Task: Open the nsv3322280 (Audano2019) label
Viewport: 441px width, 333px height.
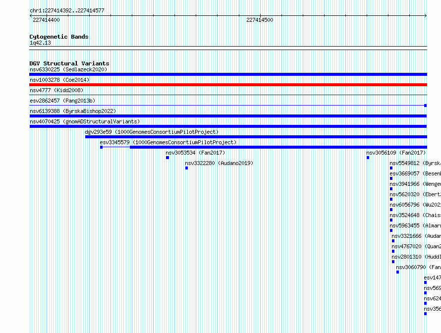Action: pyautogui.click(x=219, y=163)
